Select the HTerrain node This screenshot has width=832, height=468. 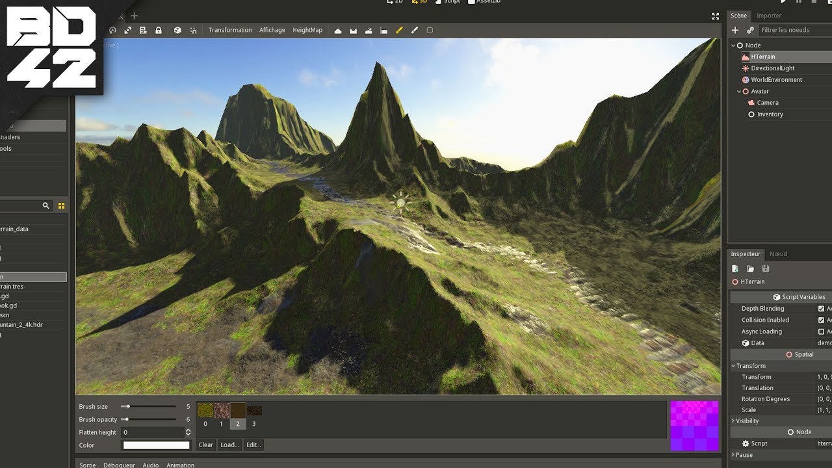[x=762, y=57]
